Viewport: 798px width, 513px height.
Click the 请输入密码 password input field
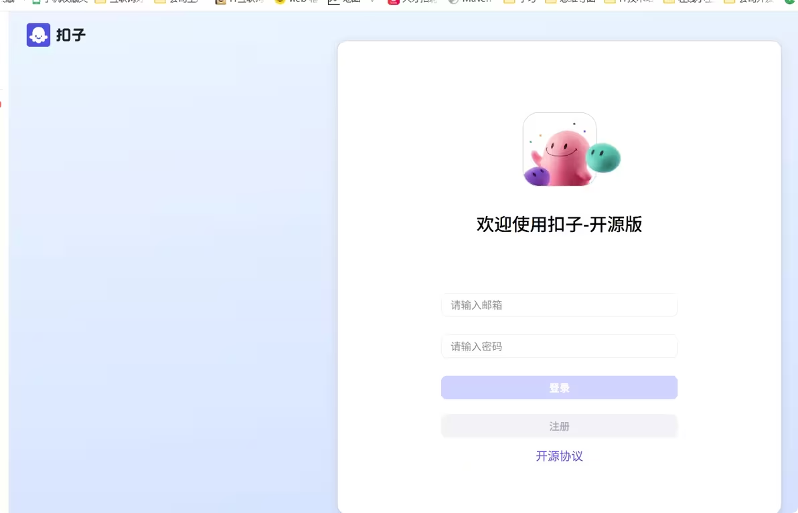[x=559, y=346]
